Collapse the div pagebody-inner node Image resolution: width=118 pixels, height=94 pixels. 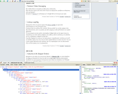12,77
